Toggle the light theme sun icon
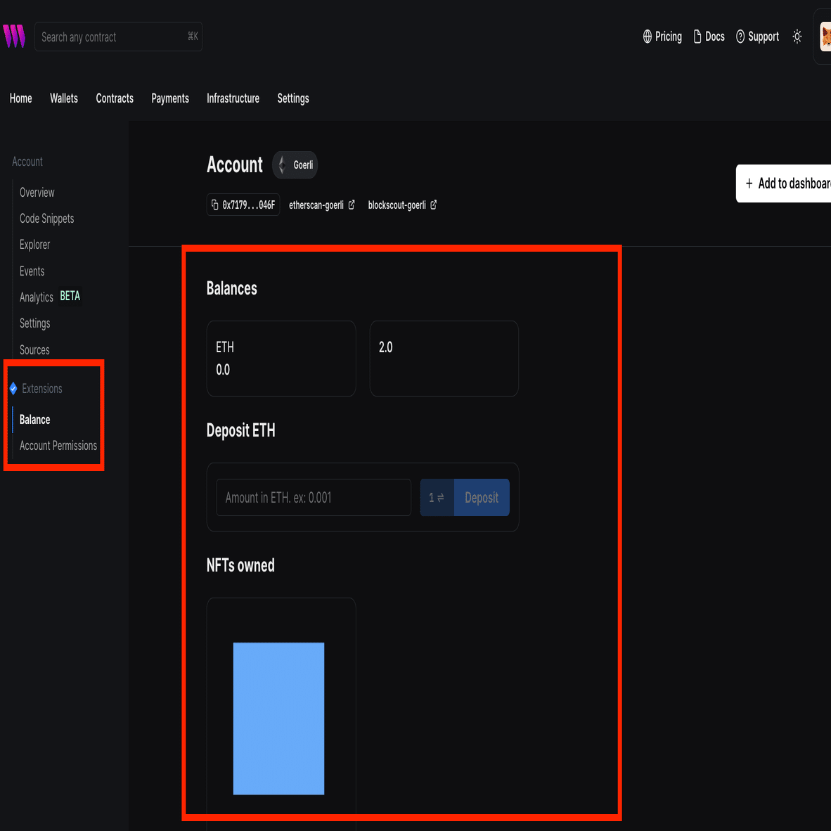 click(797, 37)
